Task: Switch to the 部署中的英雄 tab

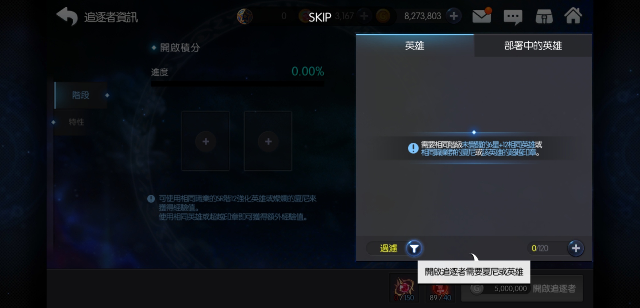Action: 533,46
